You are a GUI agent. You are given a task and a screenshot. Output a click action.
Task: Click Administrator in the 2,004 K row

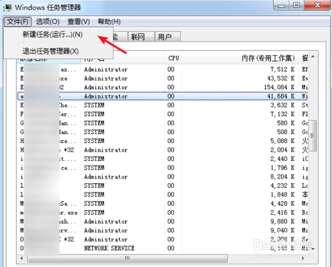click(x=106, y=150)
